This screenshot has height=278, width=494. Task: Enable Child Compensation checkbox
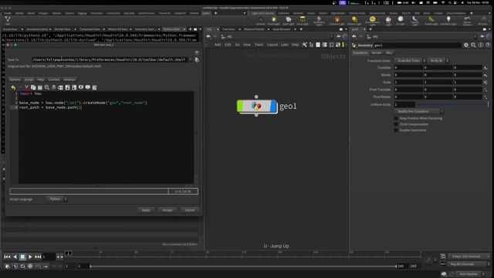(x=396, y=124)
